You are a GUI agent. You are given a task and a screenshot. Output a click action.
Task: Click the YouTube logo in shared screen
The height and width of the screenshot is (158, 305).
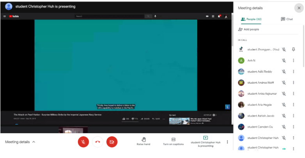[14, 16]
